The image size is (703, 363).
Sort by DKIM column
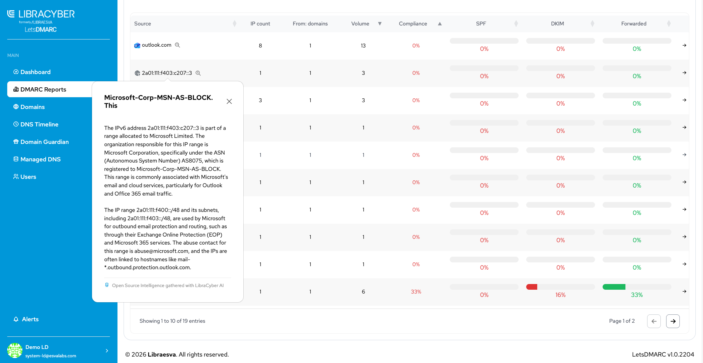pos(592,24)
